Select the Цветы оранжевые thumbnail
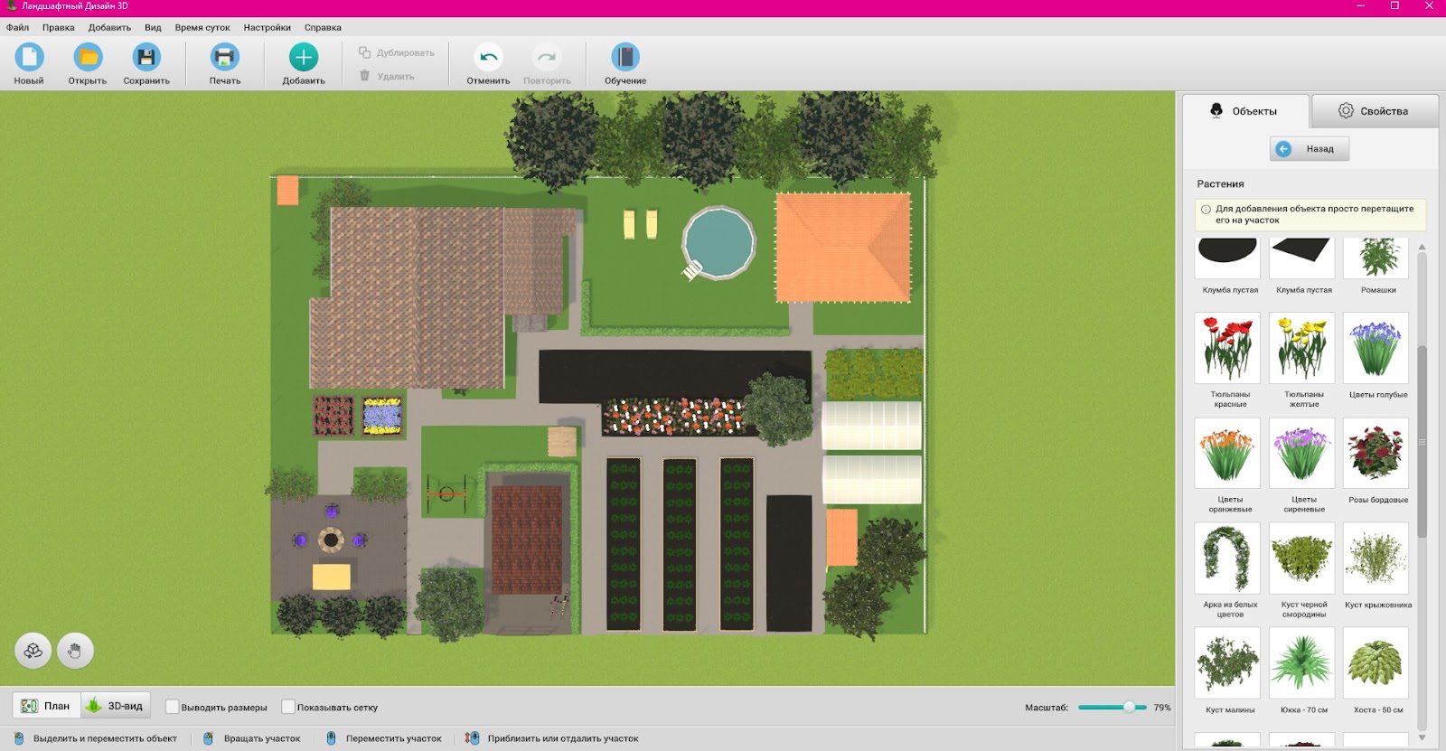This screenshot has width=1446, height=751. [x=1227, y=453]
